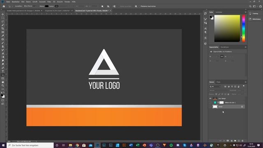Open the layer filter type dropdown

(215, 87)
